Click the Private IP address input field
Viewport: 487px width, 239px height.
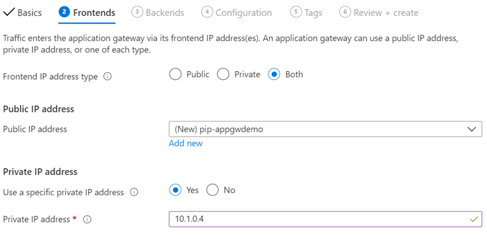[325, 219]
